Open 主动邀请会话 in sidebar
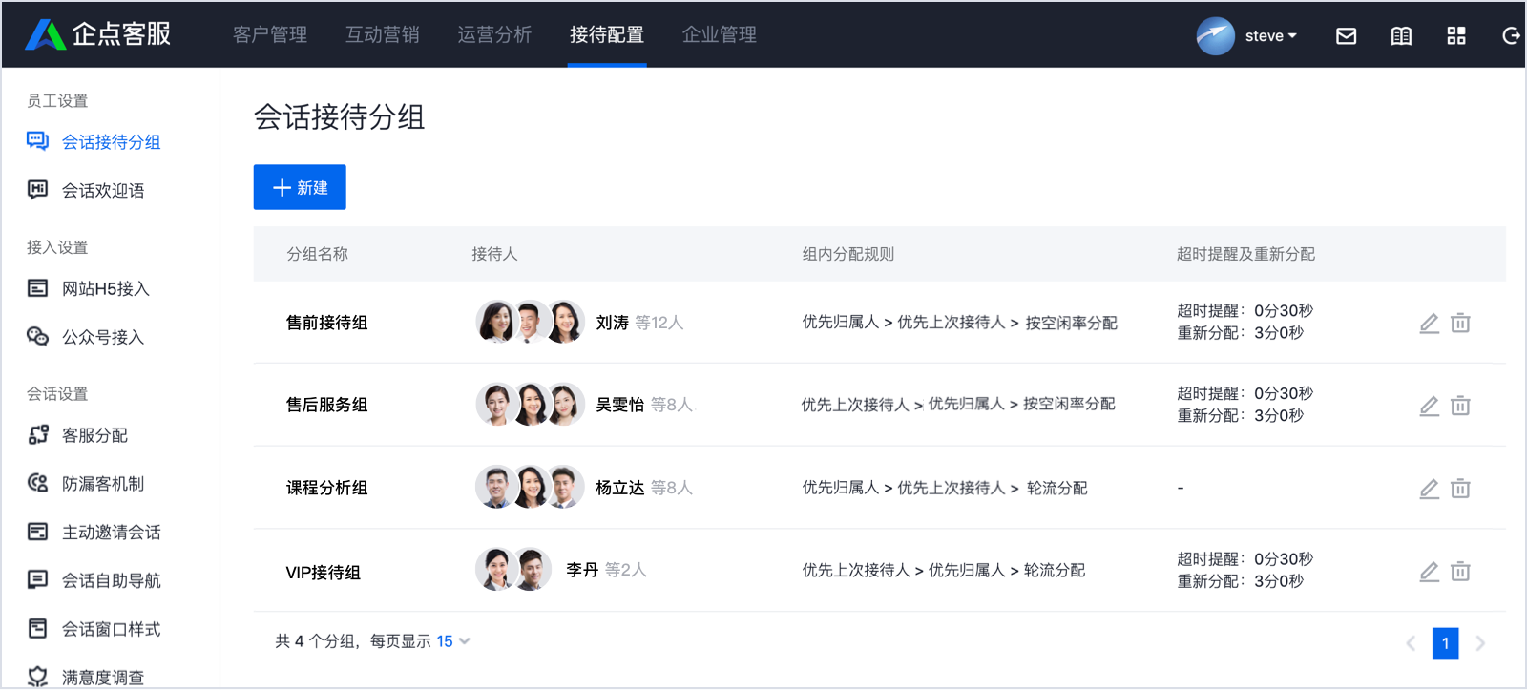This screenshot has width=1527, height=691. point(111,533)
